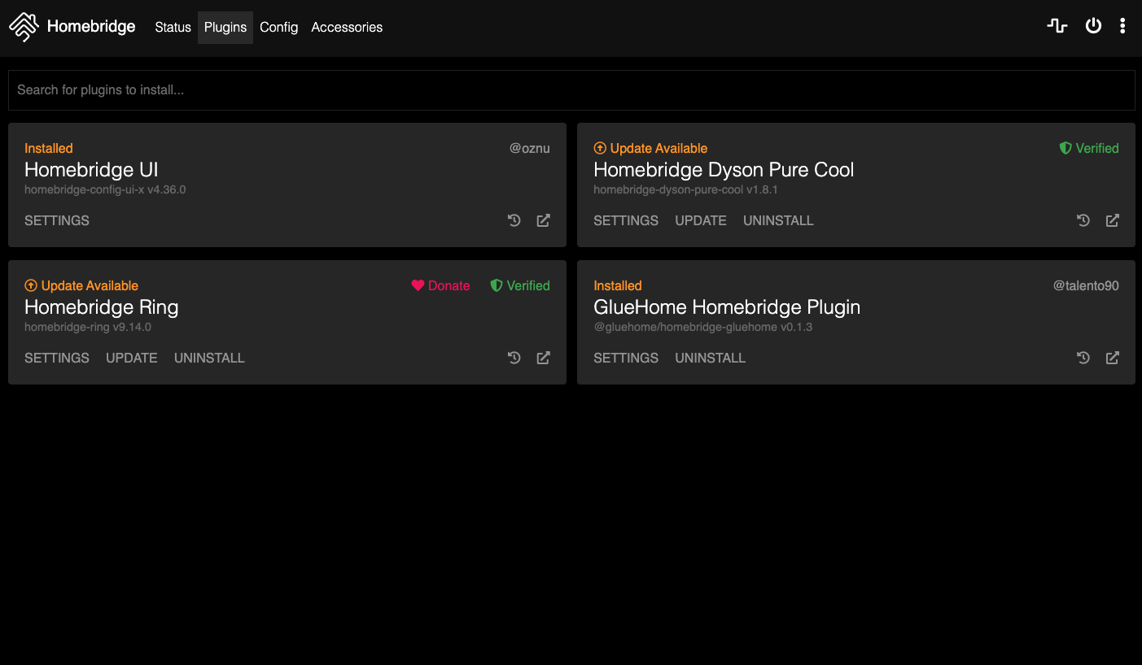
Task: View version history for GlueHome plugin
Action: tap(1083, 358)
